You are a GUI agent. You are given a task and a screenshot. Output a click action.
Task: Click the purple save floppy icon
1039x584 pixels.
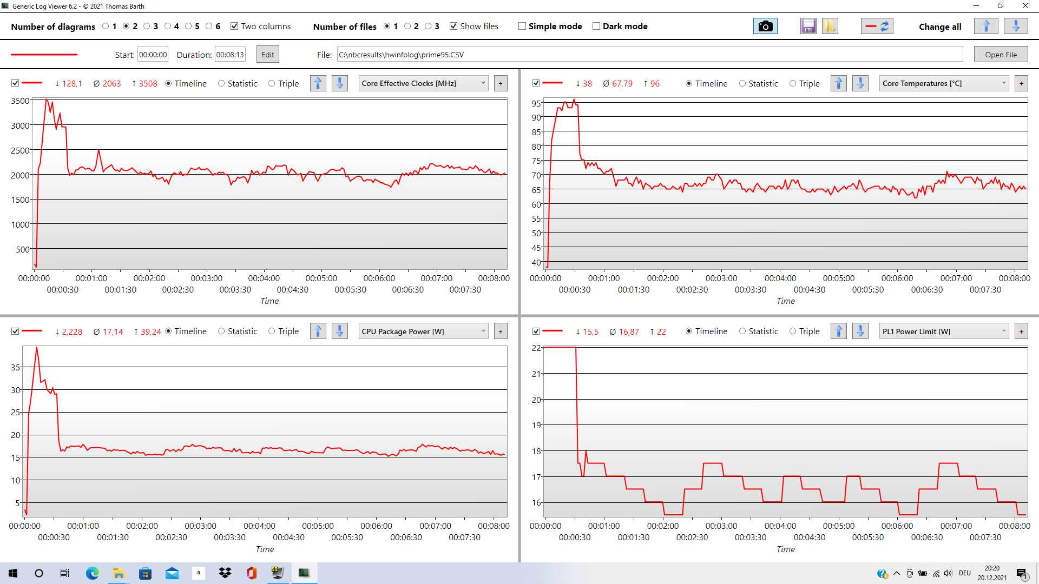(808, 26)
